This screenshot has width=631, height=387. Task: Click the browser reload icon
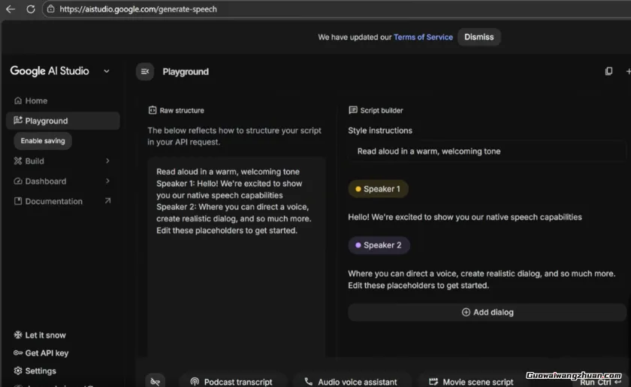click(30, 9)
